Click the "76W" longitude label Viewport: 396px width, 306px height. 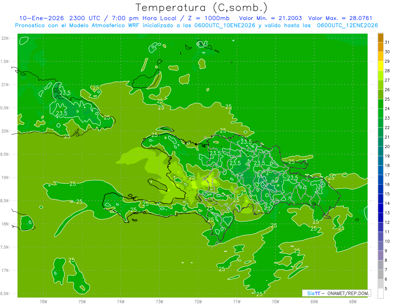pyautogui.click(x=43, y=301)
